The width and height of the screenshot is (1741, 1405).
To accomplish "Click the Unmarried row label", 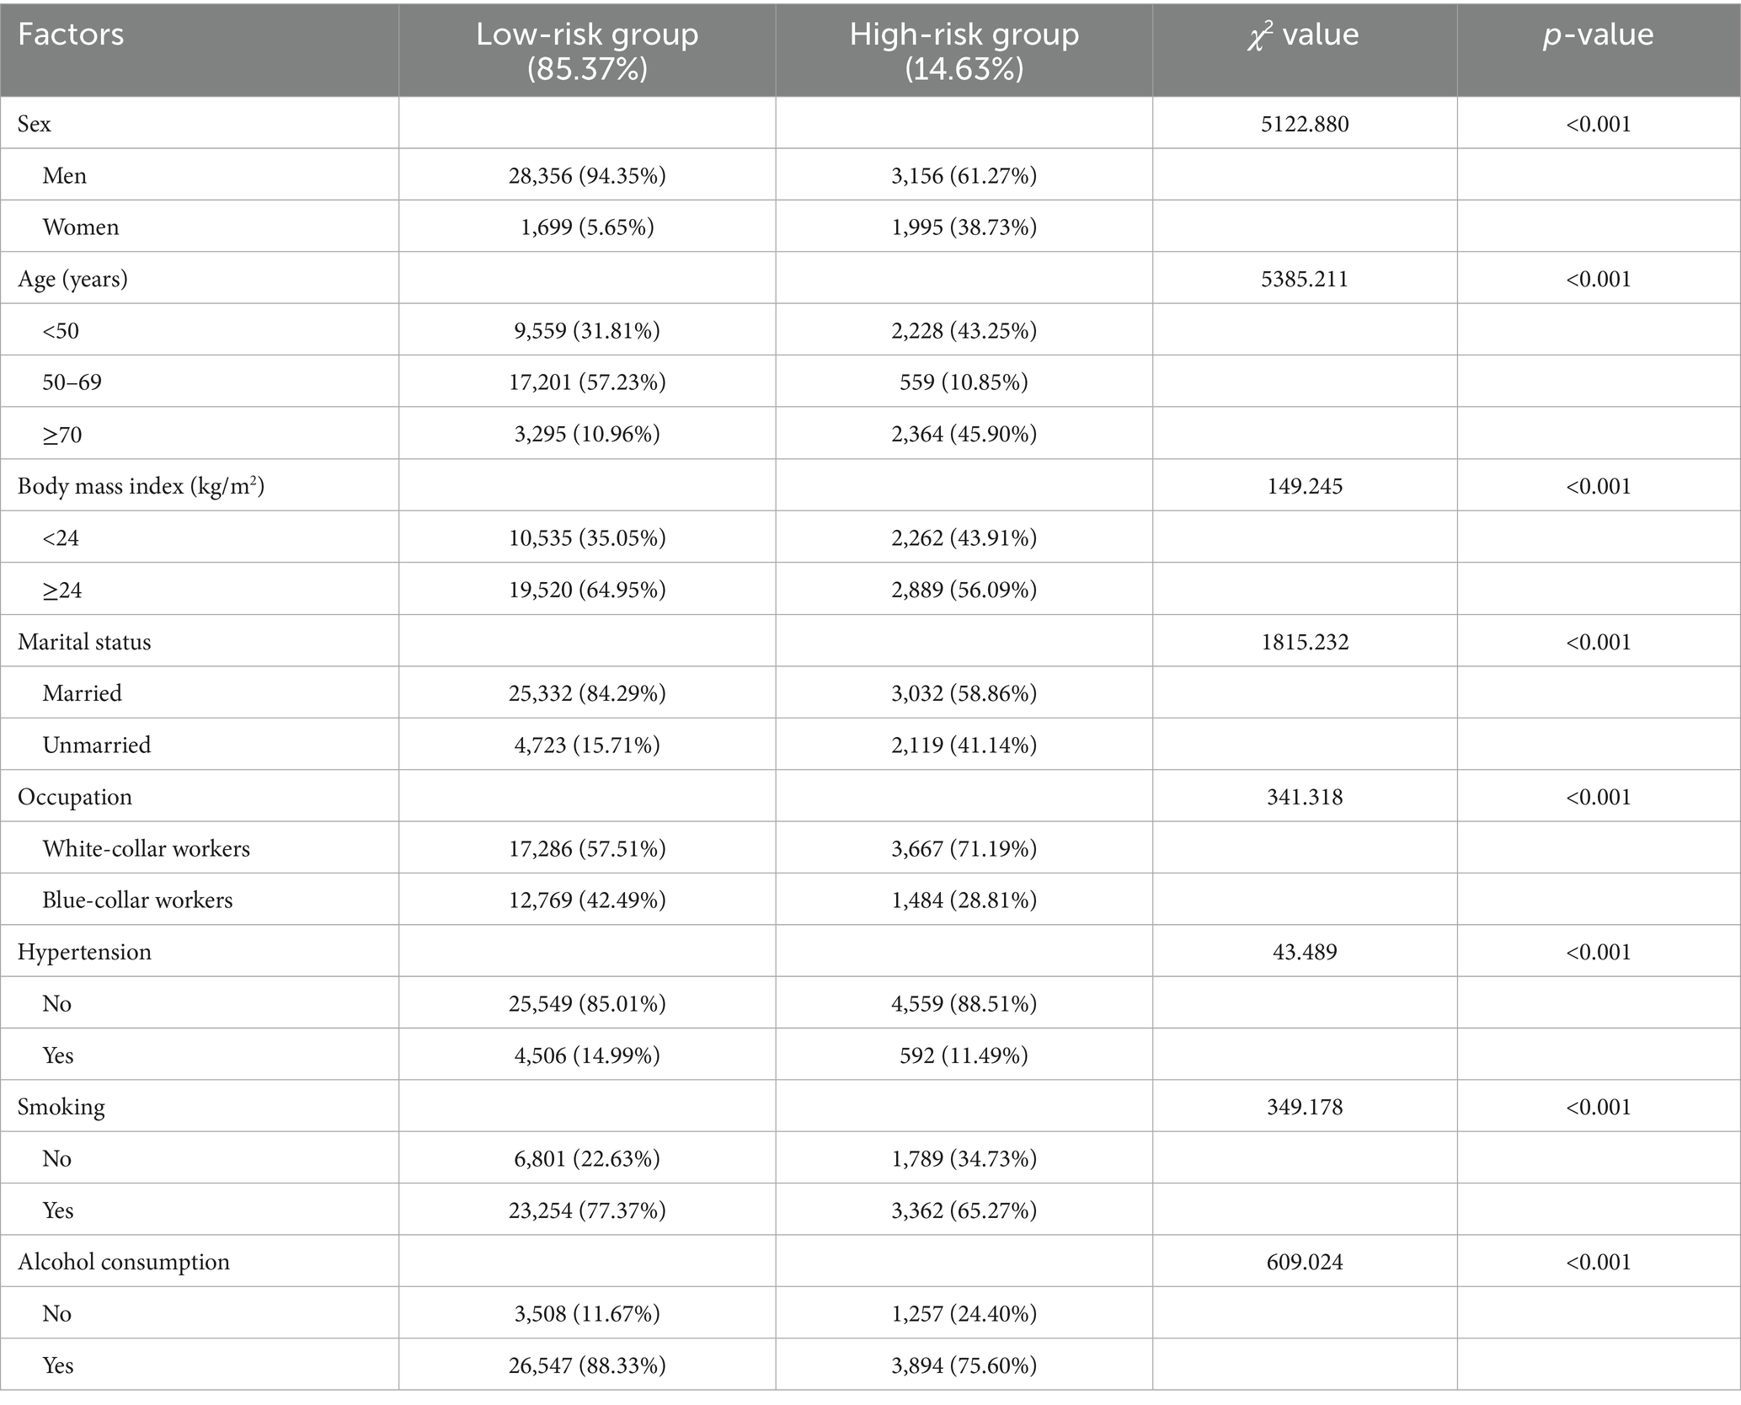I will click(97, 745).
